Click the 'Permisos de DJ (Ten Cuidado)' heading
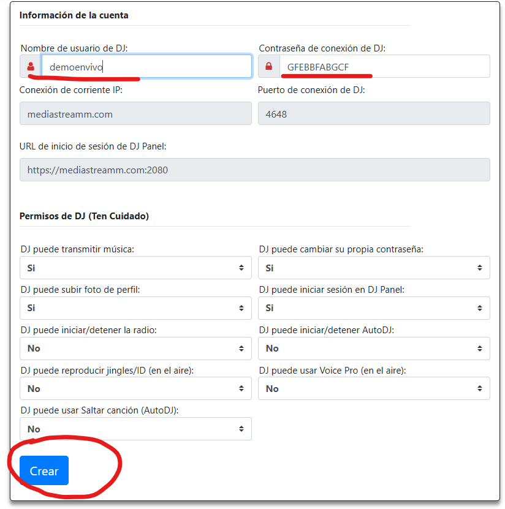505x509 pixels. tap(84, 216)
